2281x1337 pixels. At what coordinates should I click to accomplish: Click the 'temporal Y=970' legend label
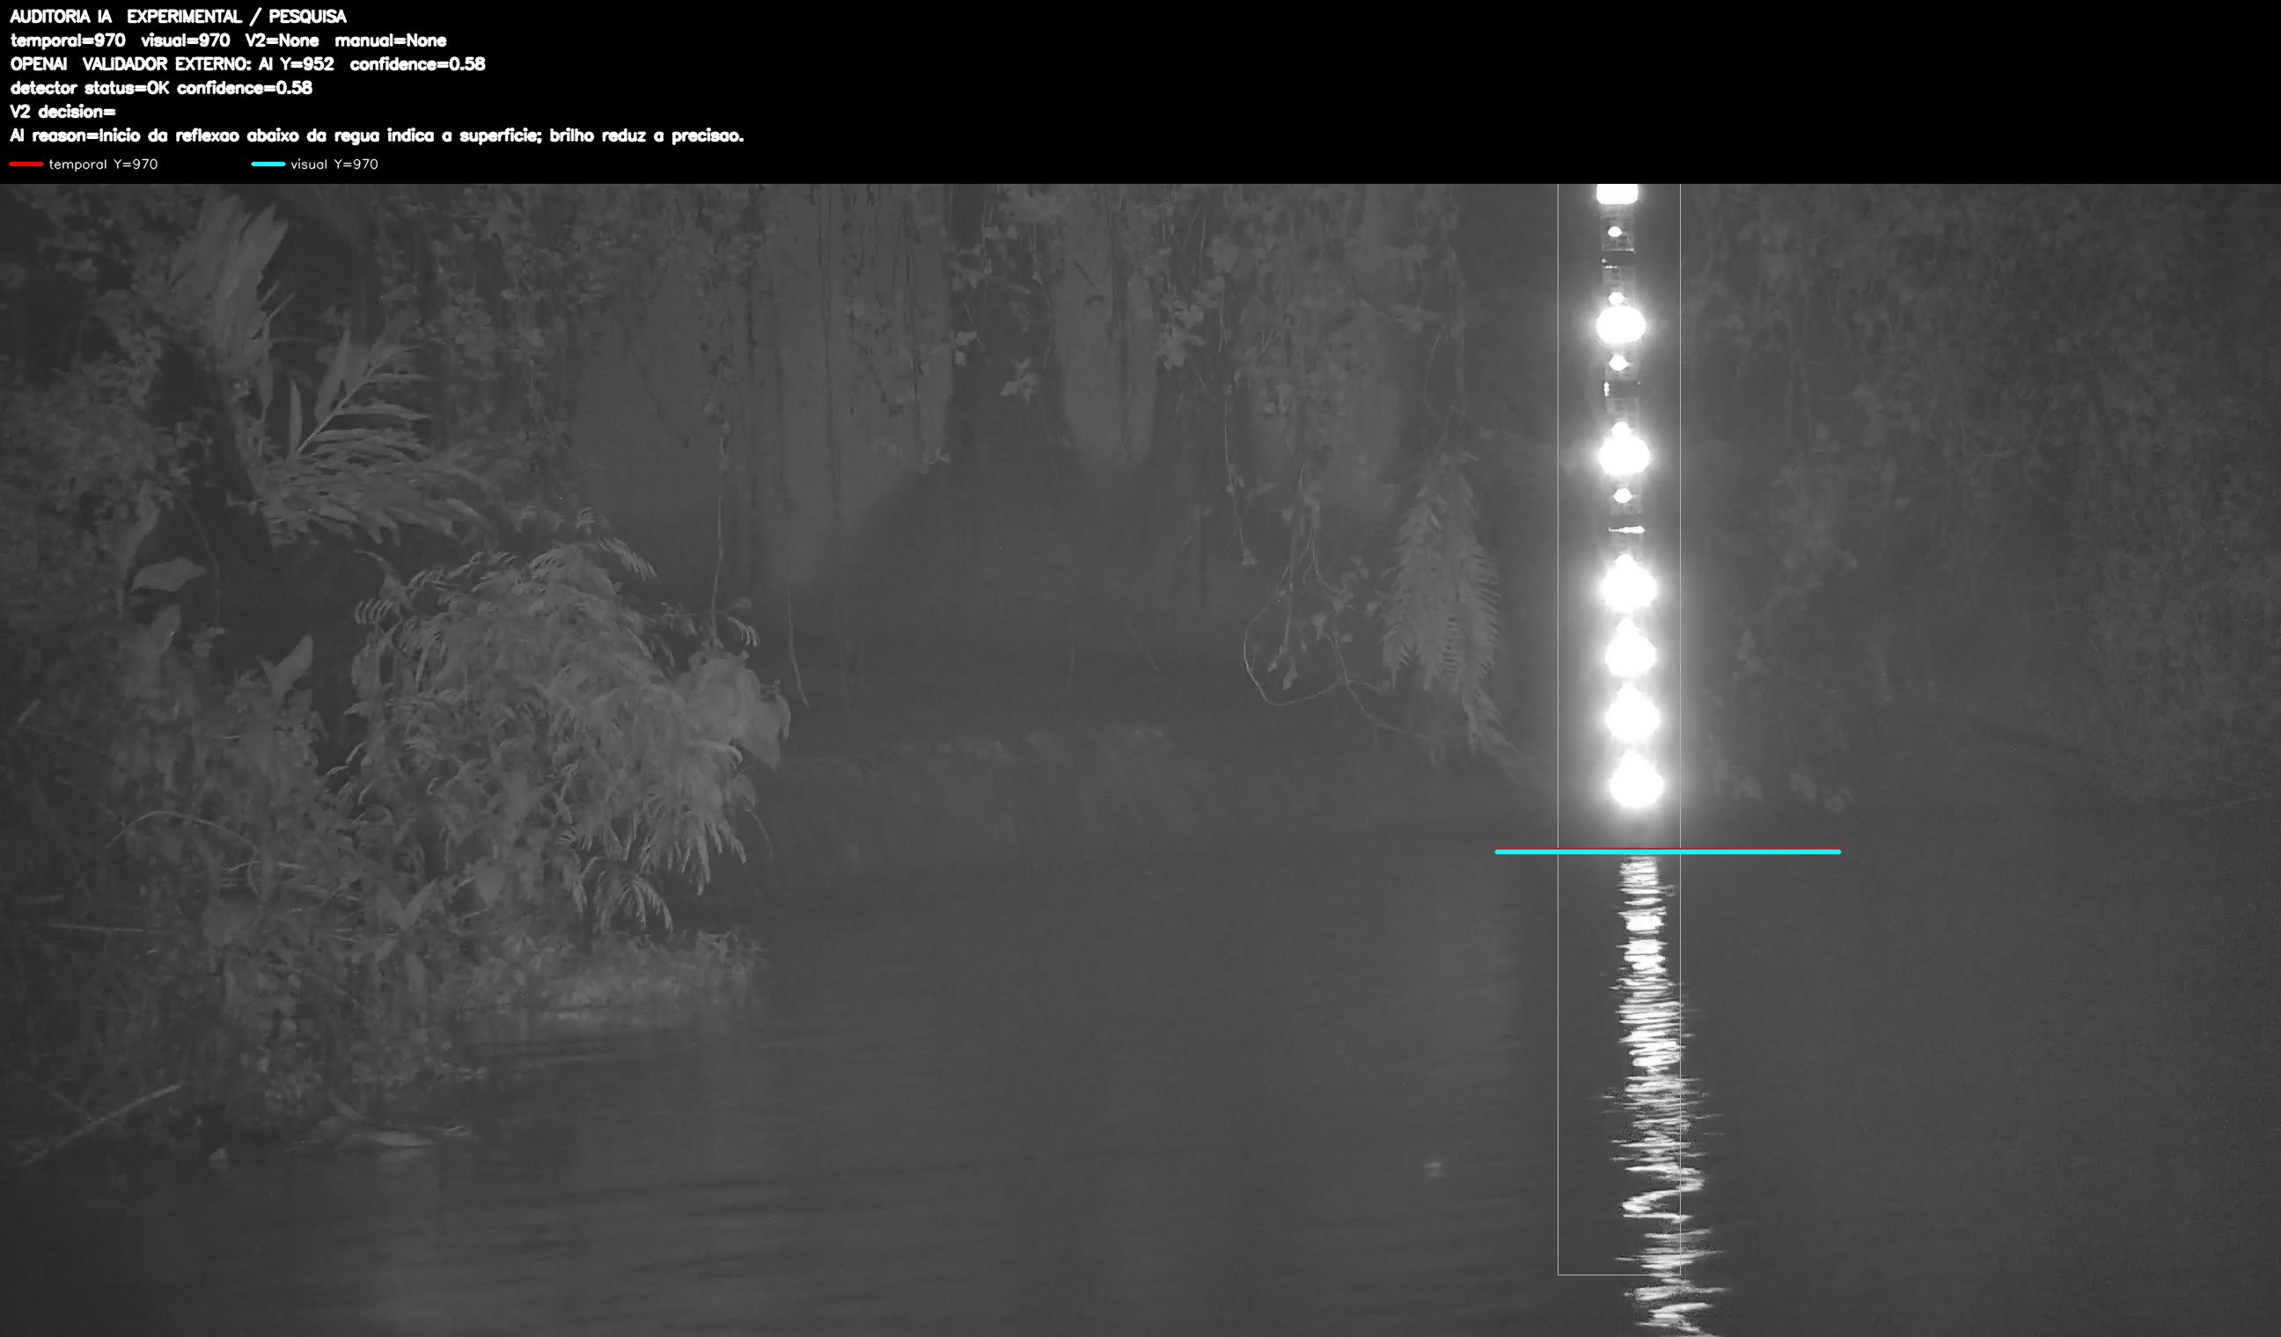pyautogui.click(x=103, y=164)
